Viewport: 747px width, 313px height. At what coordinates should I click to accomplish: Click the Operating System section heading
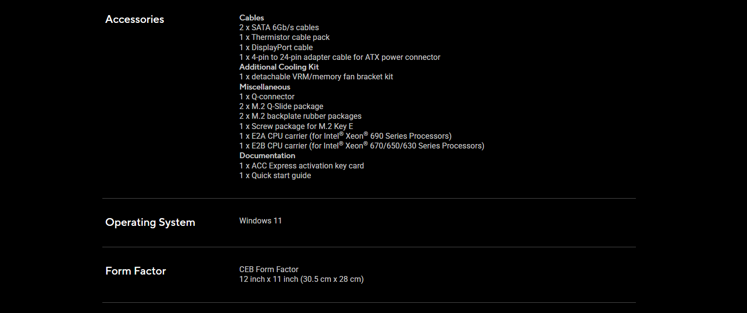click(150, 222)
